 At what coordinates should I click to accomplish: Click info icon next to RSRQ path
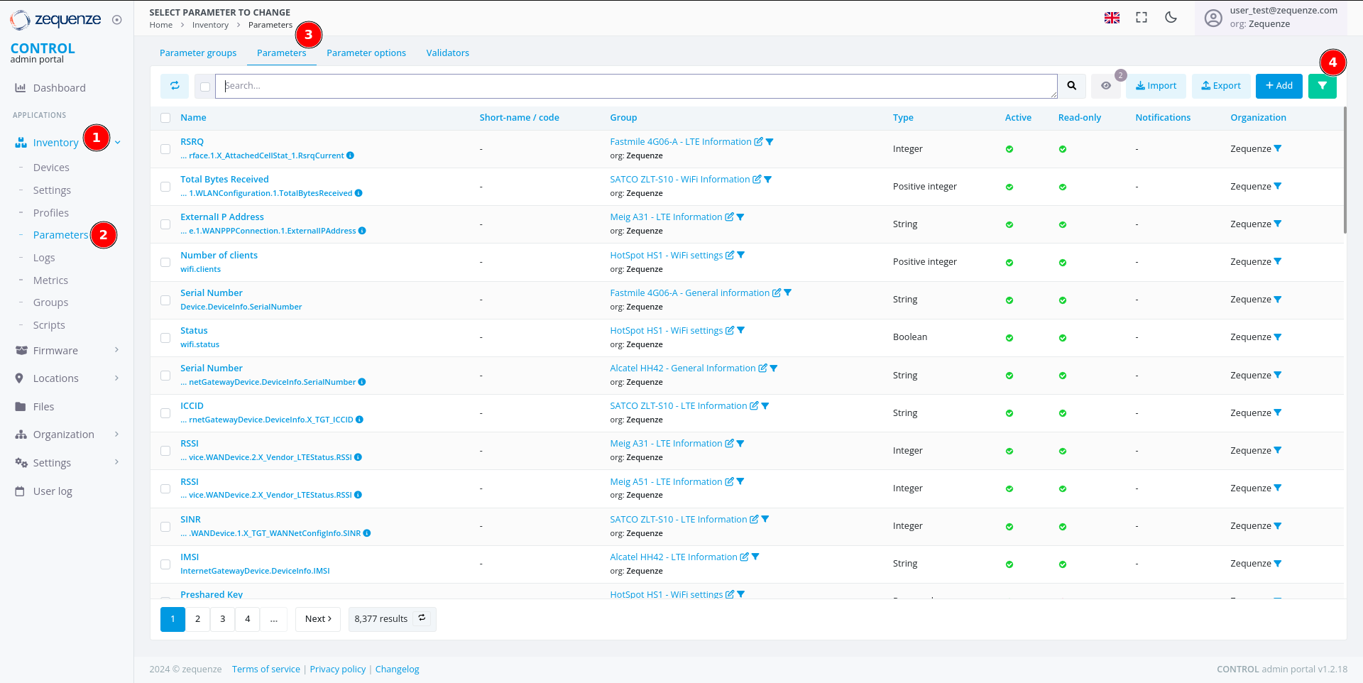pos(350,155)
